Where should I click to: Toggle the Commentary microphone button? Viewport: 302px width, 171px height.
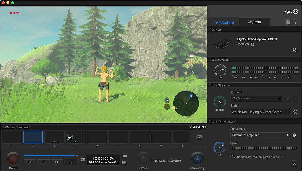(x=197, y=159)
